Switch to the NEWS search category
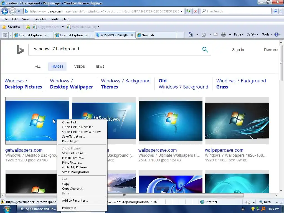Screen dimensions: 284x213 click(x=100, y=67)
